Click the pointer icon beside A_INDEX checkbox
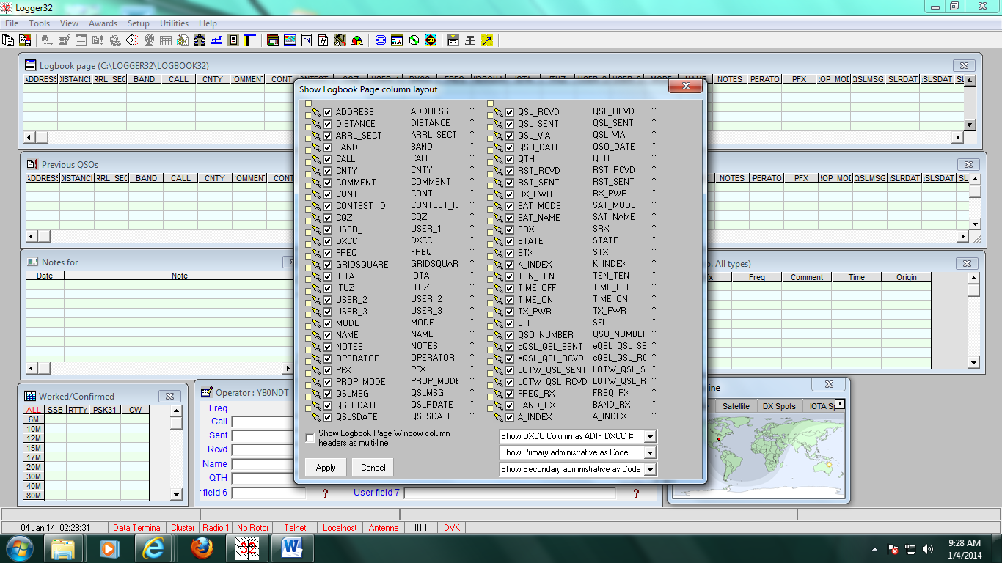 point(498,417)
